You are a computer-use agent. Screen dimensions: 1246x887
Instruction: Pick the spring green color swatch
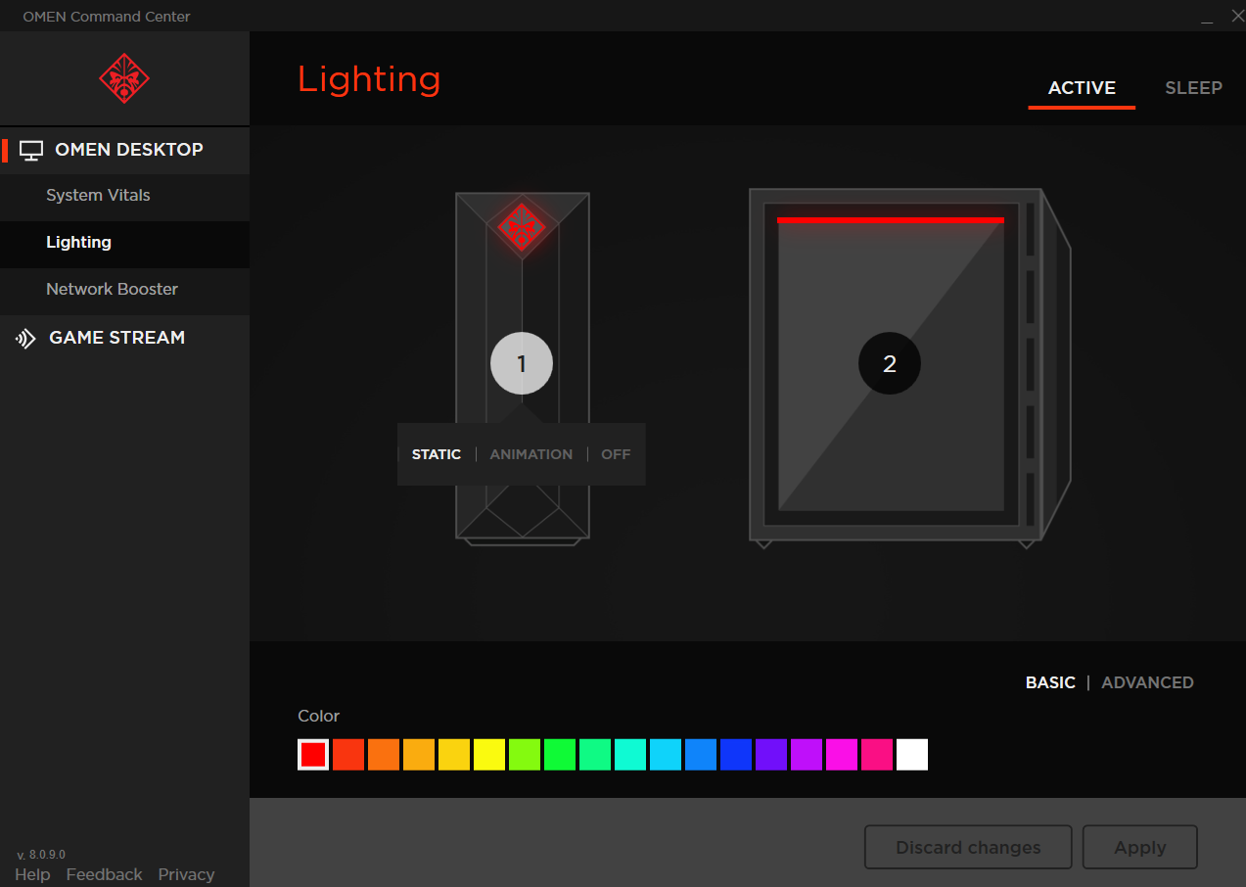point(595,755)
